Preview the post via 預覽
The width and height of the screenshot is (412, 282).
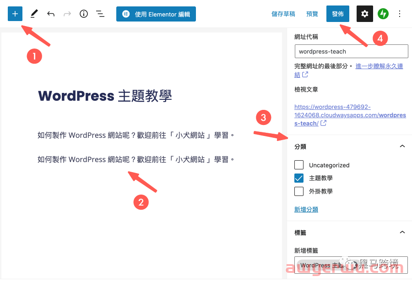(312, 14)
